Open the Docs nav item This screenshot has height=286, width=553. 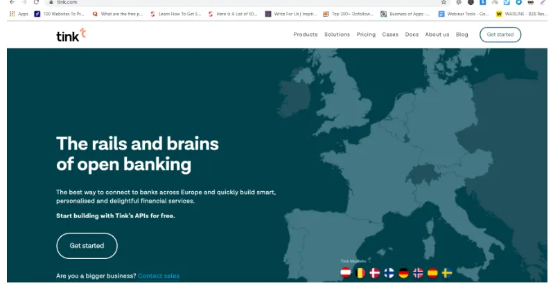pyautogui.click(x=412, y=35)
